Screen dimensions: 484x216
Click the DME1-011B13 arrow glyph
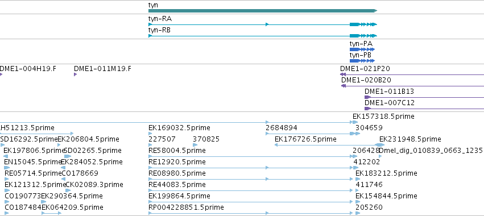(367, 97)
